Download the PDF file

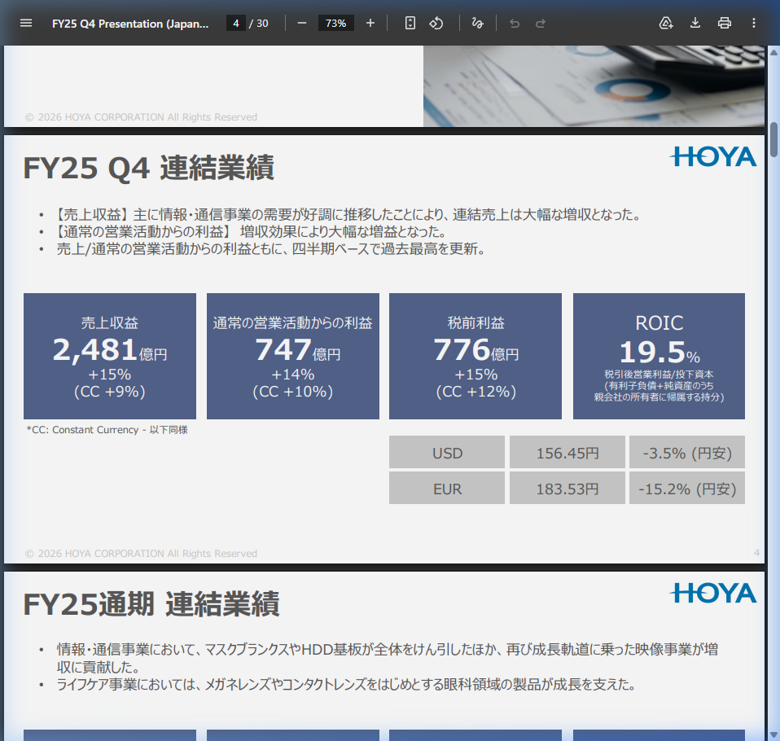click(695, 23)
